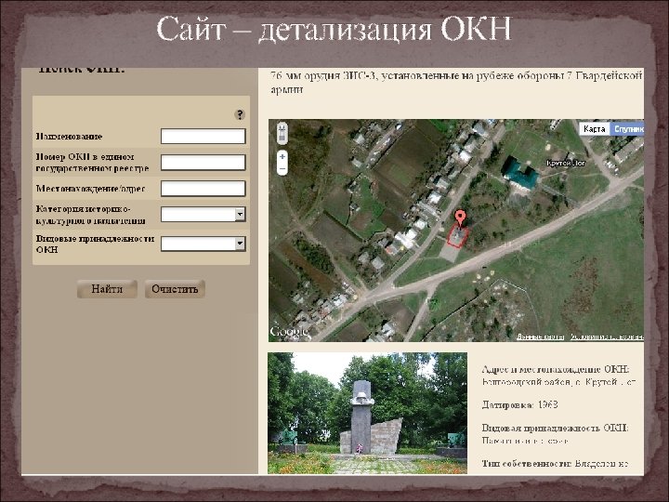Open the street view pegman control
669x502 pixels.
coord(282,133)
